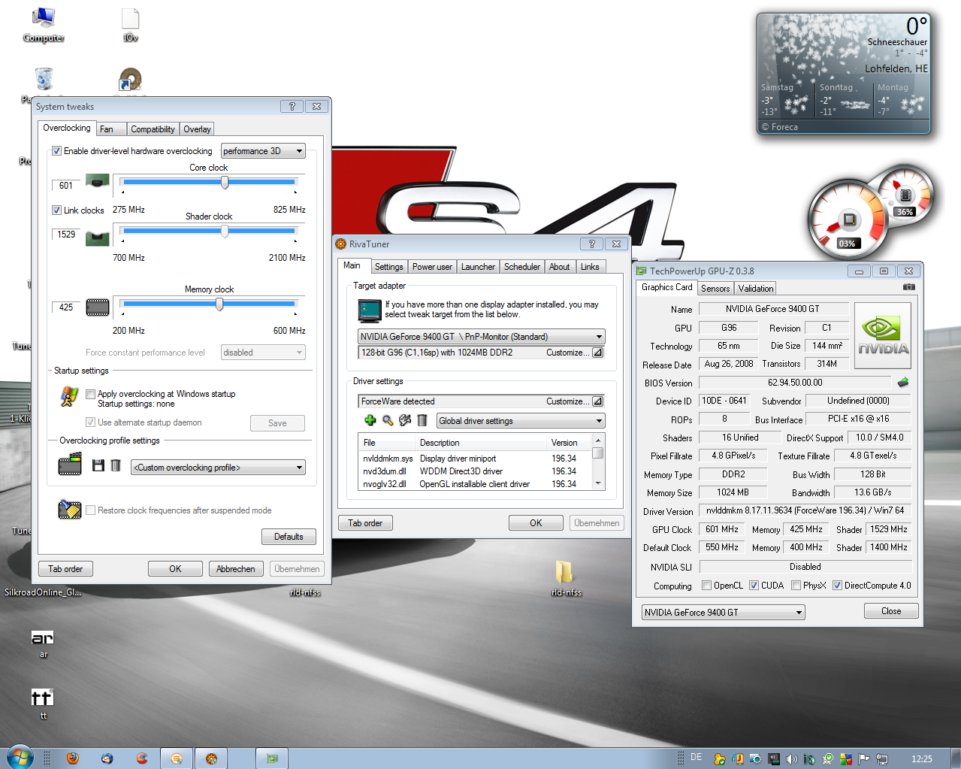
Task: Click the trash can icon in RivaTuner driver settings
Action: (422, 421)
